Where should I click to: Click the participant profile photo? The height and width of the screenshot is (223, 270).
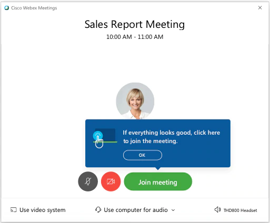click(x=135, y=101)
